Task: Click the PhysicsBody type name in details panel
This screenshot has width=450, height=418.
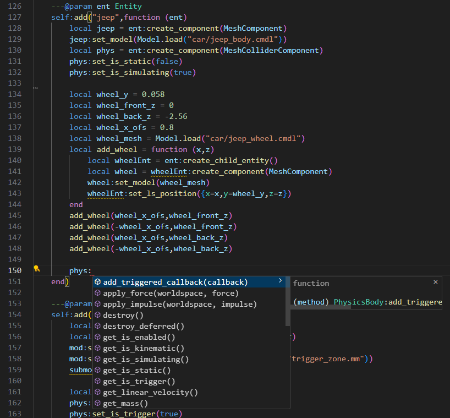Action: point(359,302)
